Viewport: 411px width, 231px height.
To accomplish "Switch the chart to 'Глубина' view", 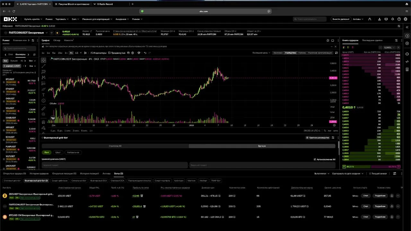I will [x=302, y=53].
